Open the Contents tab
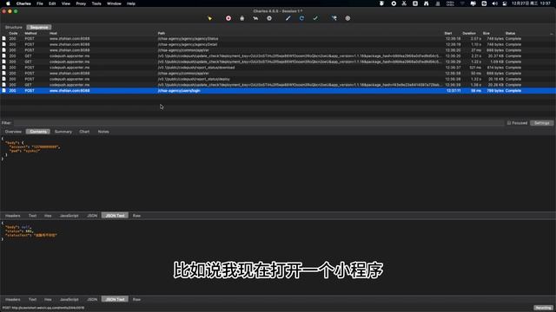 click(38, 132)
